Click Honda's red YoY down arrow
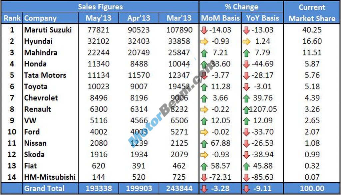 pos(246,64)
